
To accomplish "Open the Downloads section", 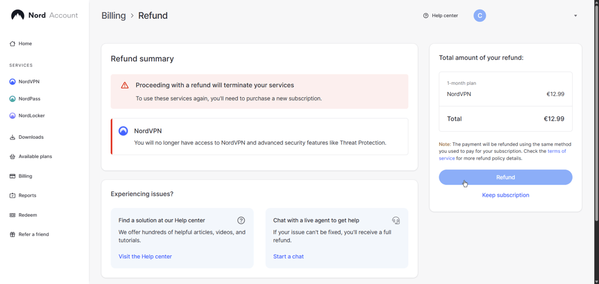I will (x=31, y=137).
